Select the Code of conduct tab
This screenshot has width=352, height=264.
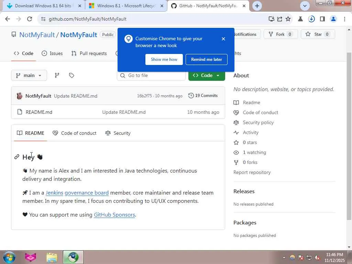point(75,133)
